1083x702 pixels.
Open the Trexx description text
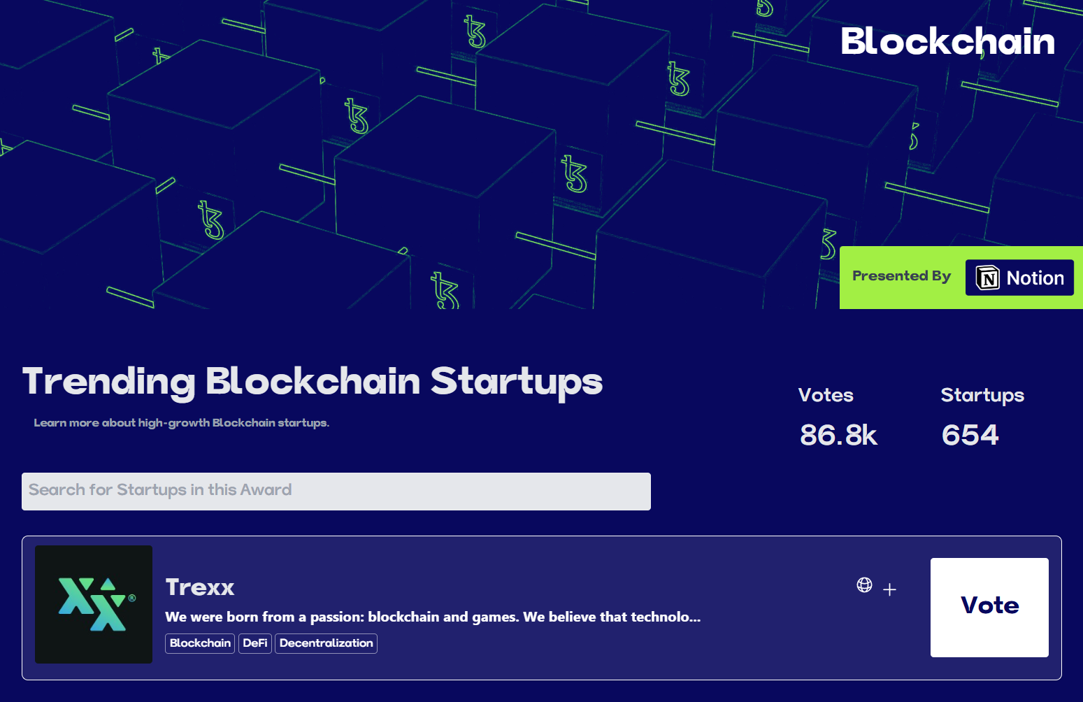[433, 617]
